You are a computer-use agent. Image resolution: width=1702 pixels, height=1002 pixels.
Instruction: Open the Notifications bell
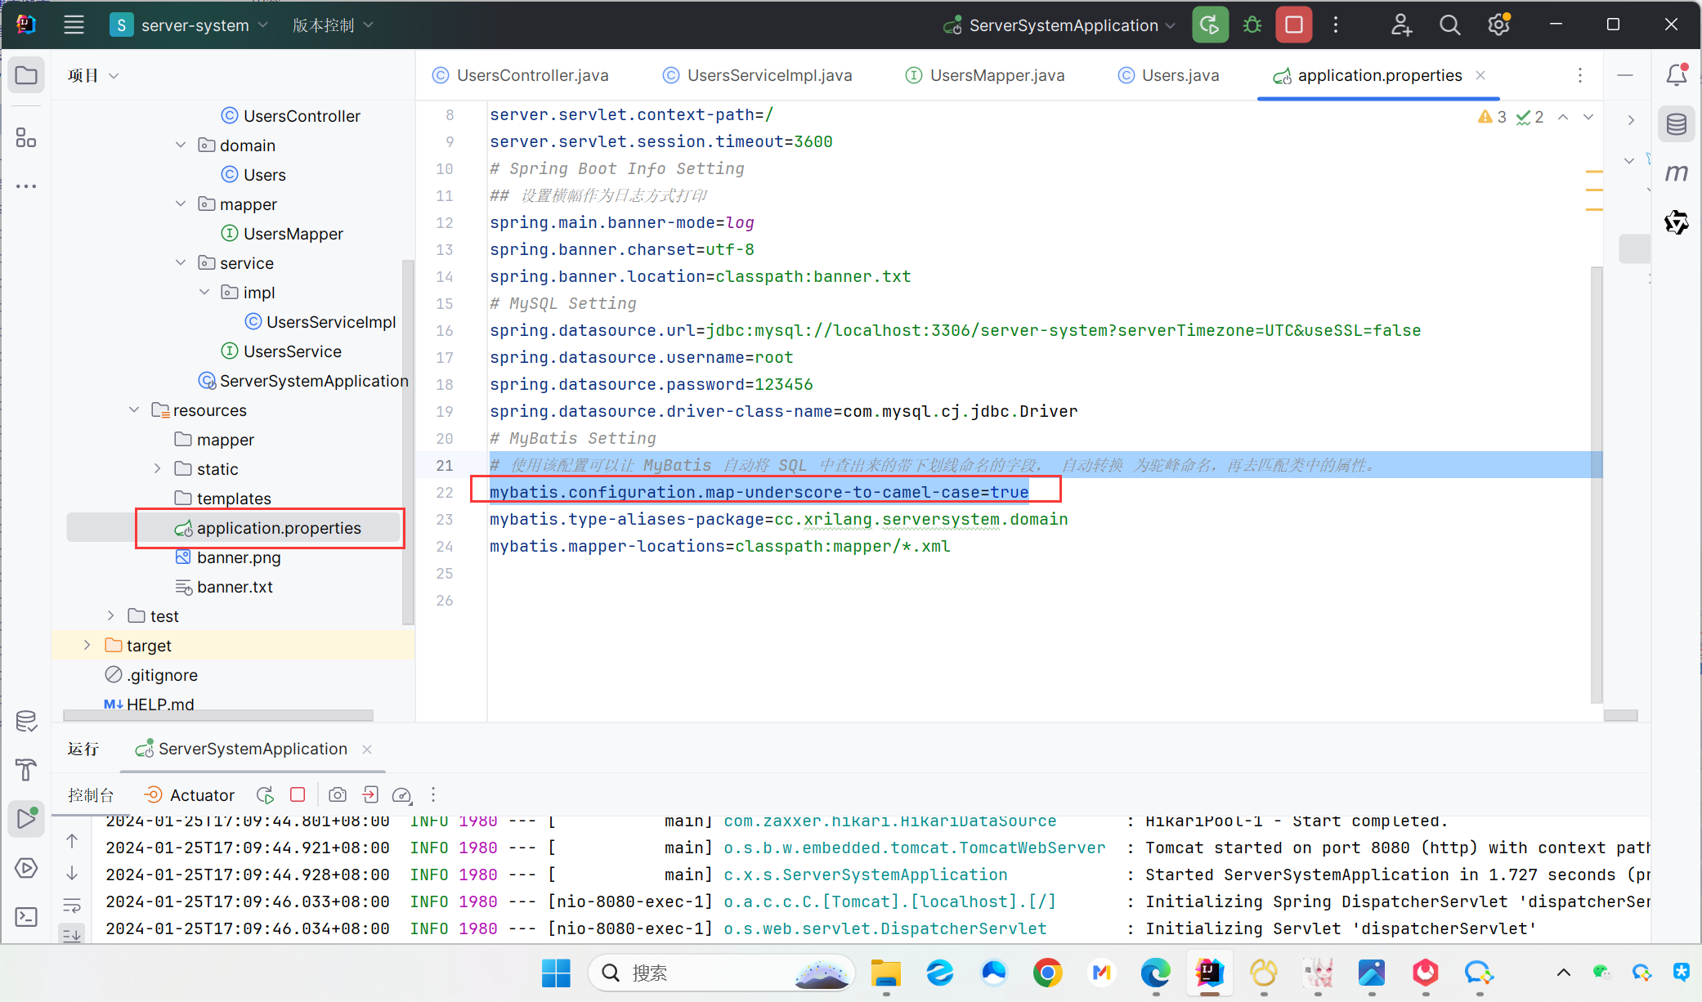tap(1677, 75)
